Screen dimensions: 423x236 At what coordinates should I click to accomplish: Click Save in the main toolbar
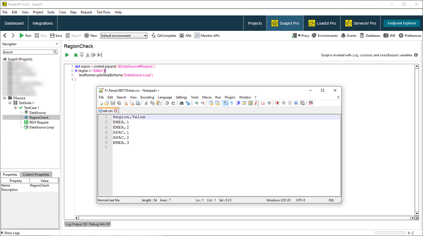[56, 36]
